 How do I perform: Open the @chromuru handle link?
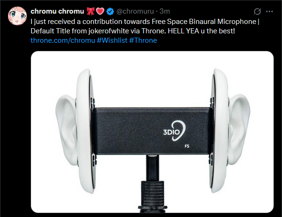coord(135,11)
